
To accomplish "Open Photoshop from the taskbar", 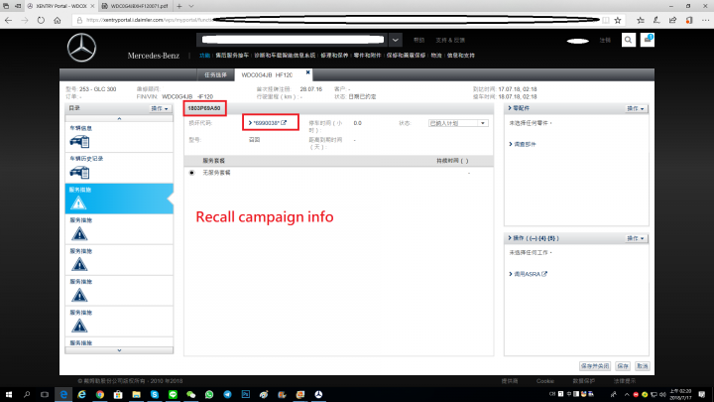I will click(246, 395).
